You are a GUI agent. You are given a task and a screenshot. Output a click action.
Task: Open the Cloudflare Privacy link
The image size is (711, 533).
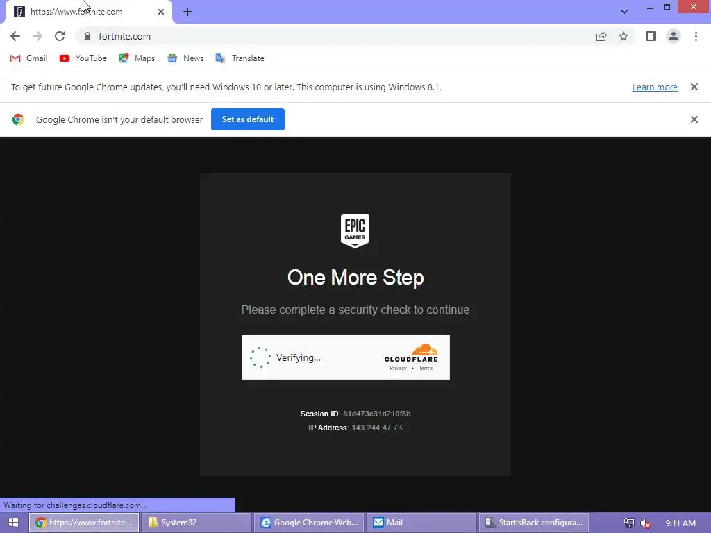click(398, 368)
